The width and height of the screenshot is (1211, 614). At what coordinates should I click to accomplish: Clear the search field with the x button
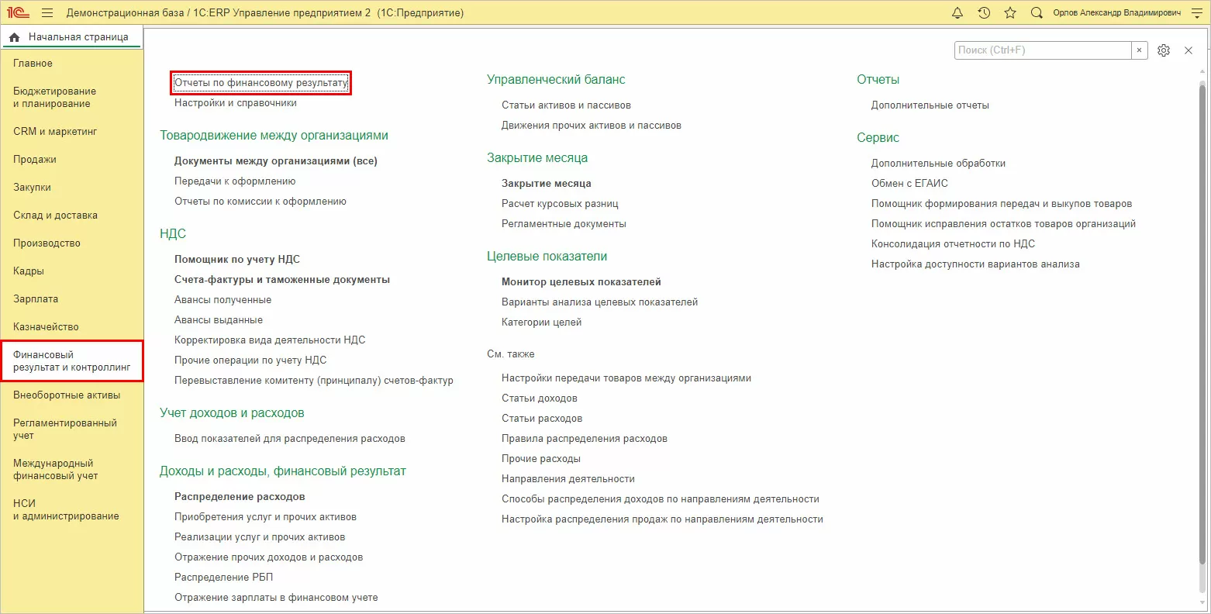point(1139,50)
